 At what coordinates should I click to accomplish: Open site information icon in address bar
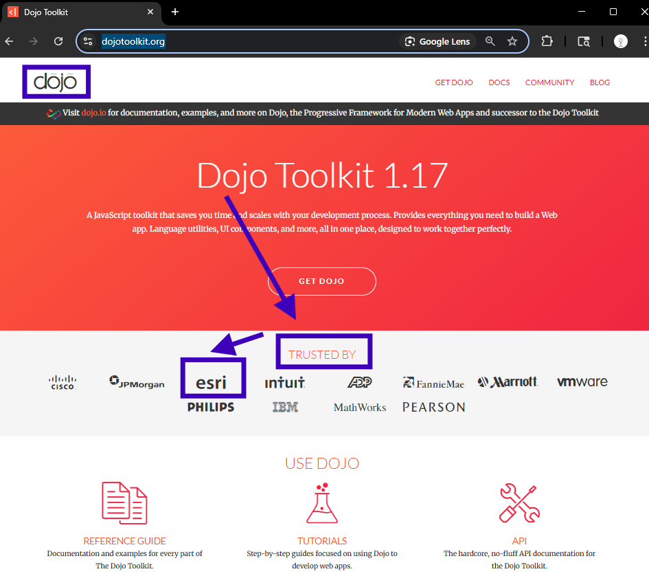(88, 41)
